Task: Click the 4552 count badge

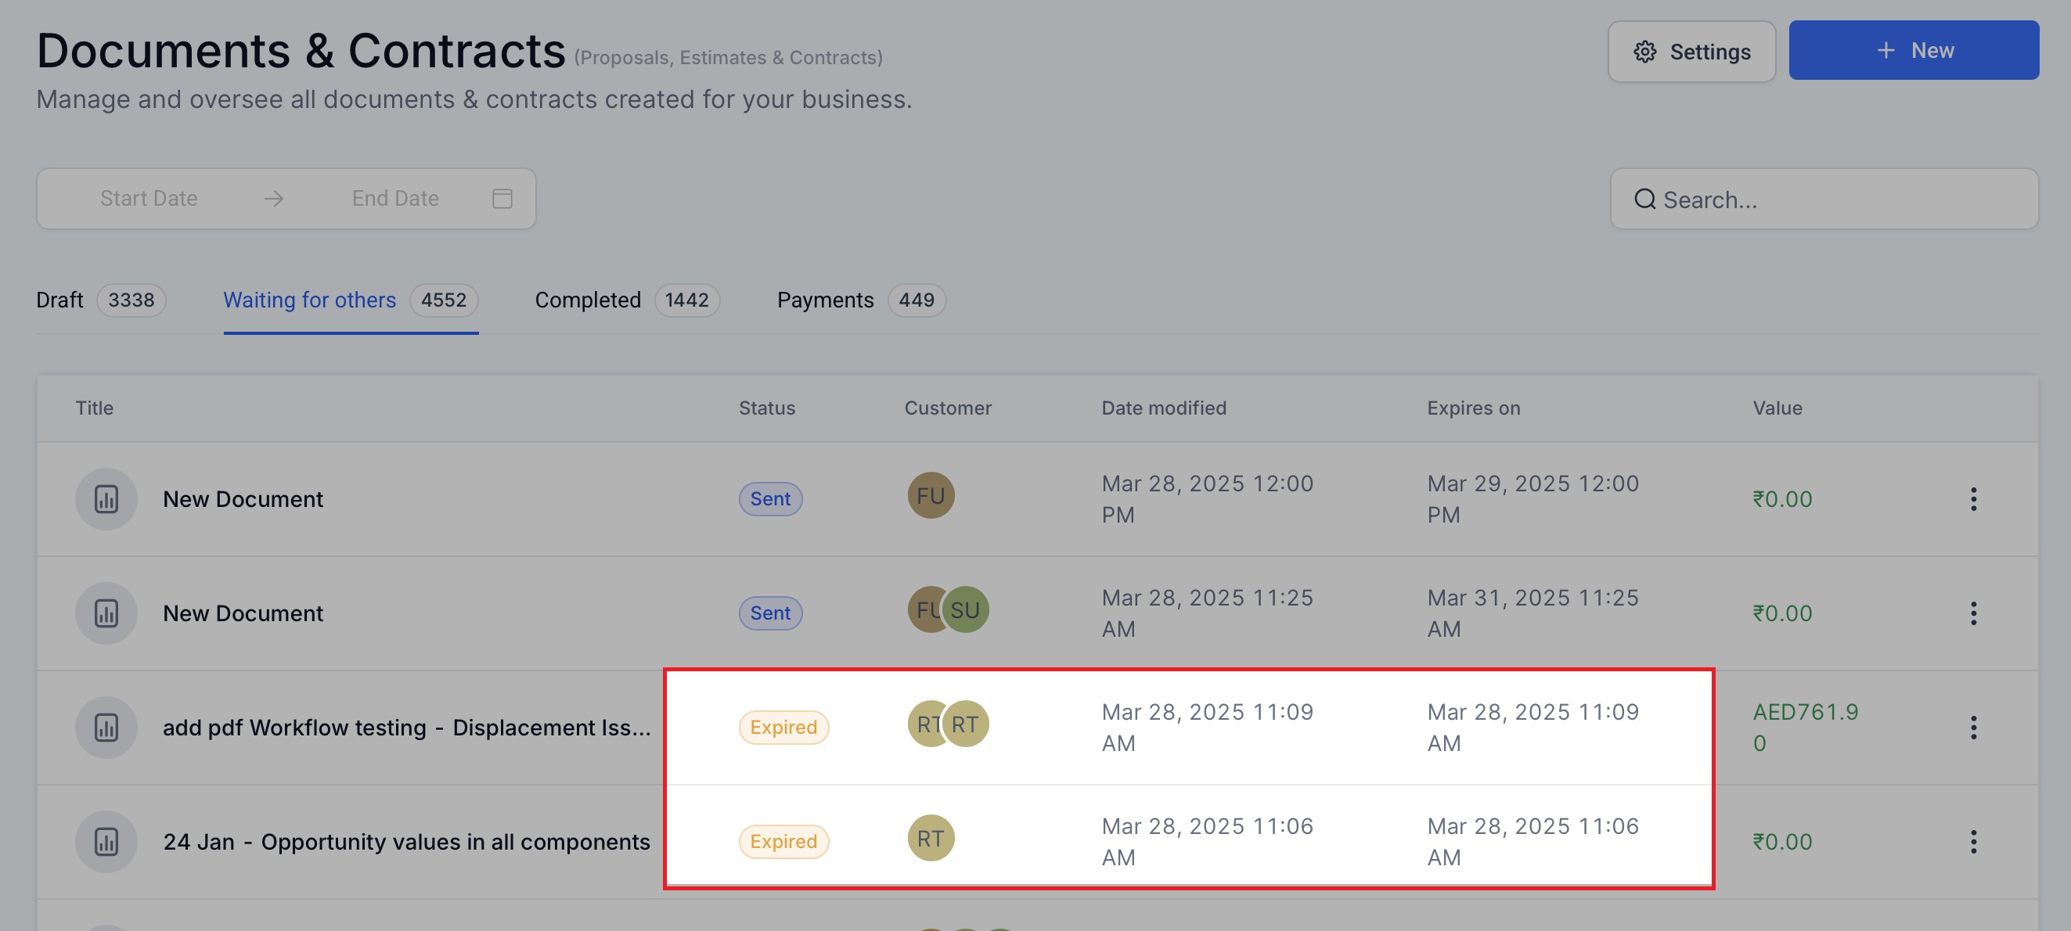Action: (x=444, y=300)
